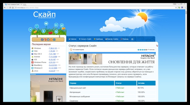Click the Статус серверов Скайп heading
Viewport: 190px width, 105px height.
(x=83, y=46)
